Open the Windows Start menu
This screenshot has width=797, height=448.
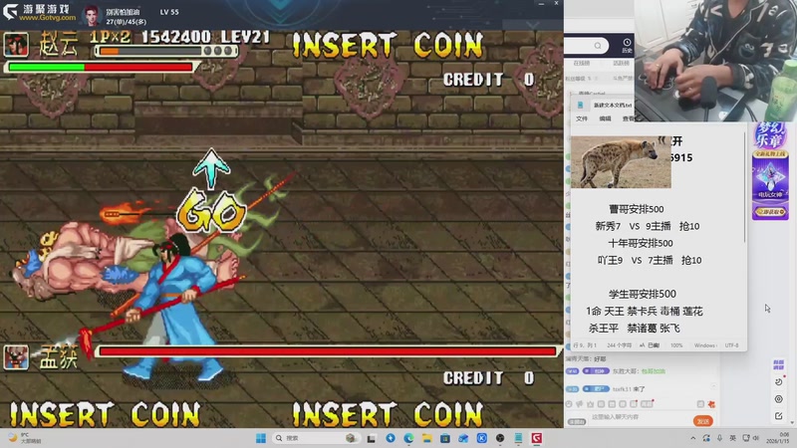coord(261,438)
